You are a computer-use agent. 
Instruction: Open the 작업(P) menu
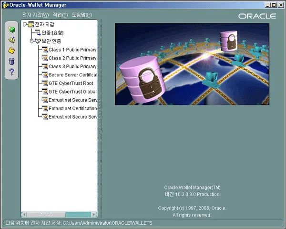(60, 15)
